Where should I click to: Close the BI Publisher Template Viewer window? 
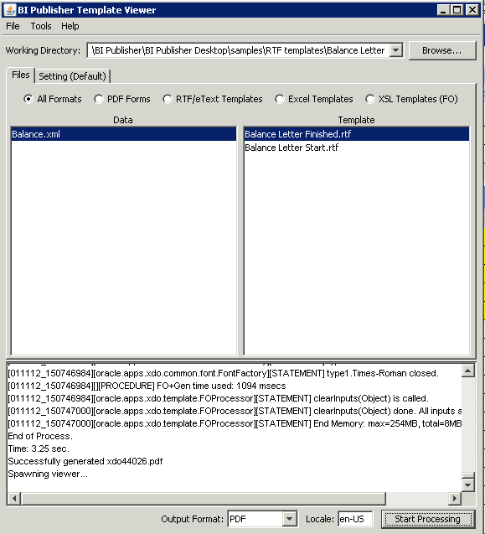point(472,10)
